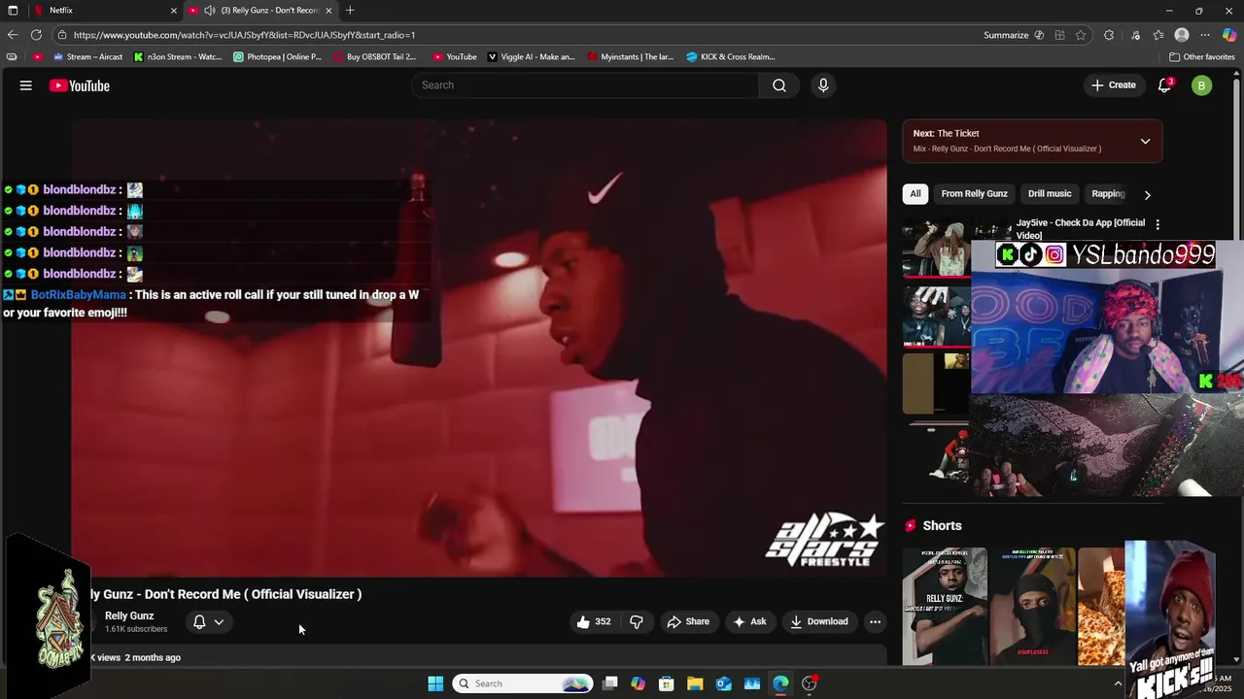Click the browser address bar URL

[244, 35]
